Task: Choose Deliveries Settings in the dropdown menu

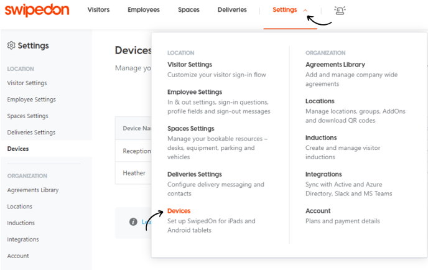Action: click(194, 174)
